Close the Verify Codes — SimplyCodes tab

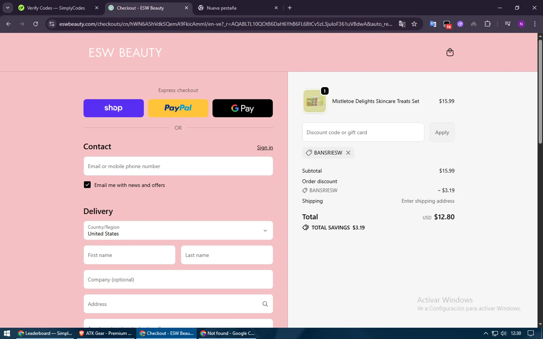(97, 8)
